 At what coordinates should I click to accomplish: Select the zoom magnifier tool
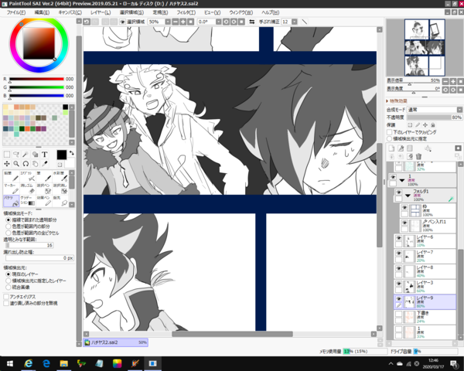tap(16, 164)
